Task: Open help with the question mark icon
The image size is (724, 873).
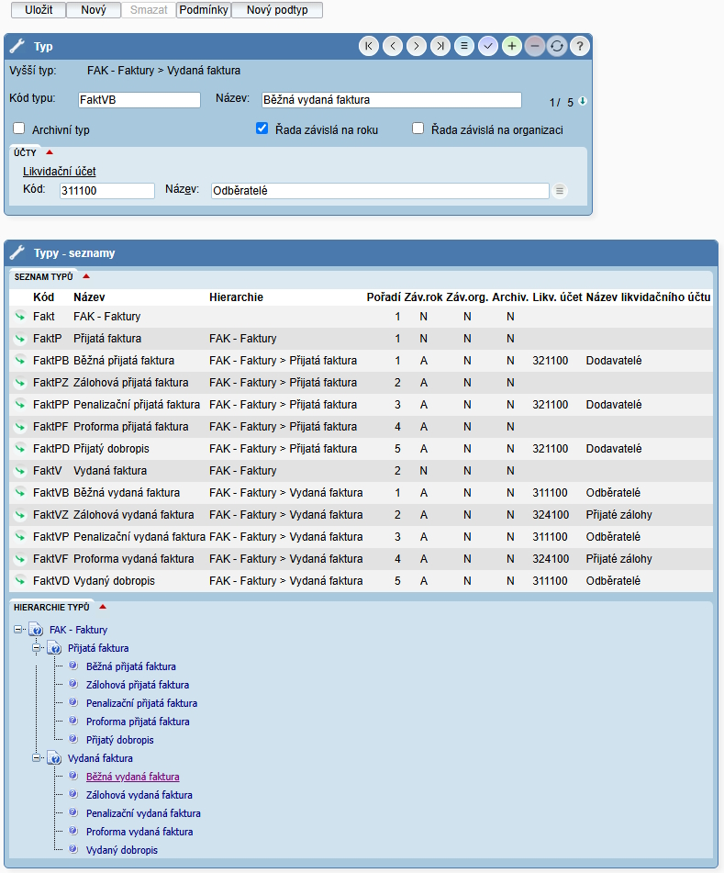Action: click(580, 46)
